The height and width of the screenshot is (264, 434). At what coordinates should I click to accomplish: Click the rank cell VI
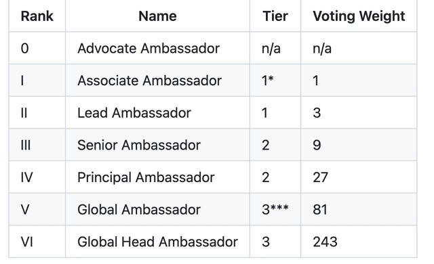click(27, 242)
